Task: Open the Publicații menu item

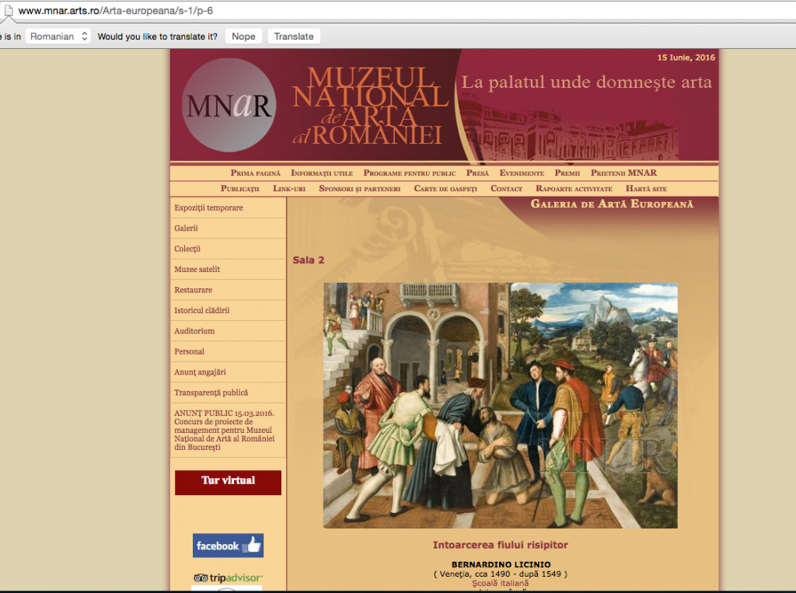Action: pyautogui.click(x=239, y=188)
